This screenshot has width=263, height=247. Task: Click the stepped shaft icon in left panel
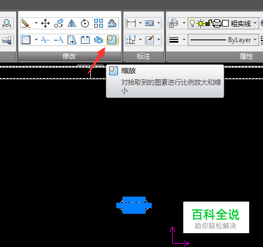(x=7, y=40)
